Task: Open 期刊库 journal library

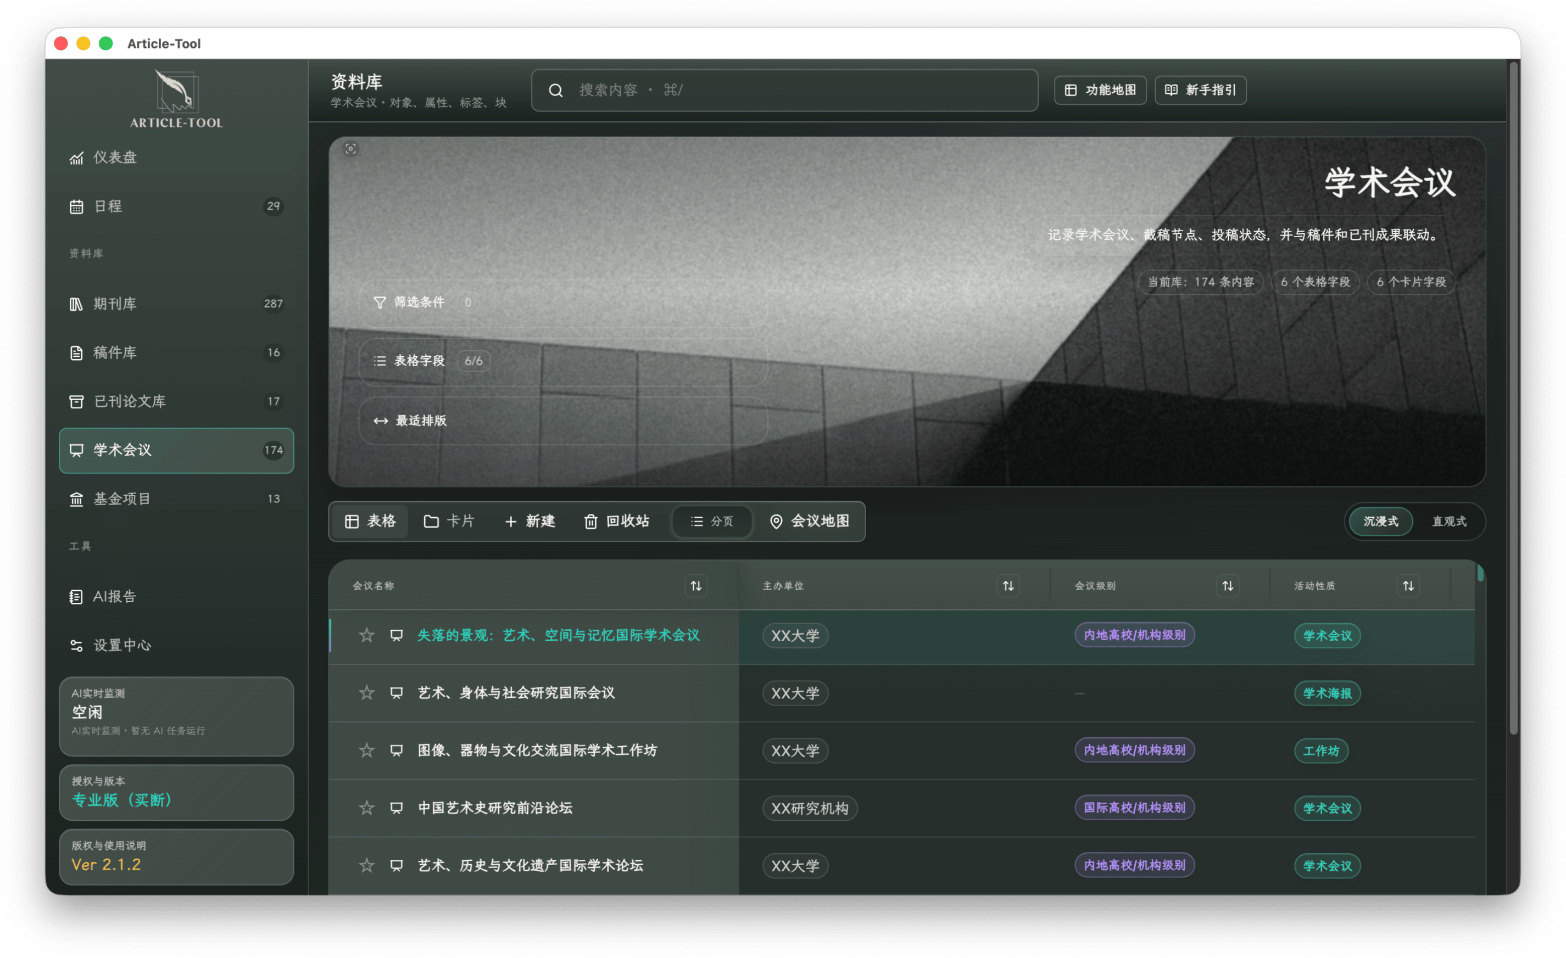Action: coord(176,304)
